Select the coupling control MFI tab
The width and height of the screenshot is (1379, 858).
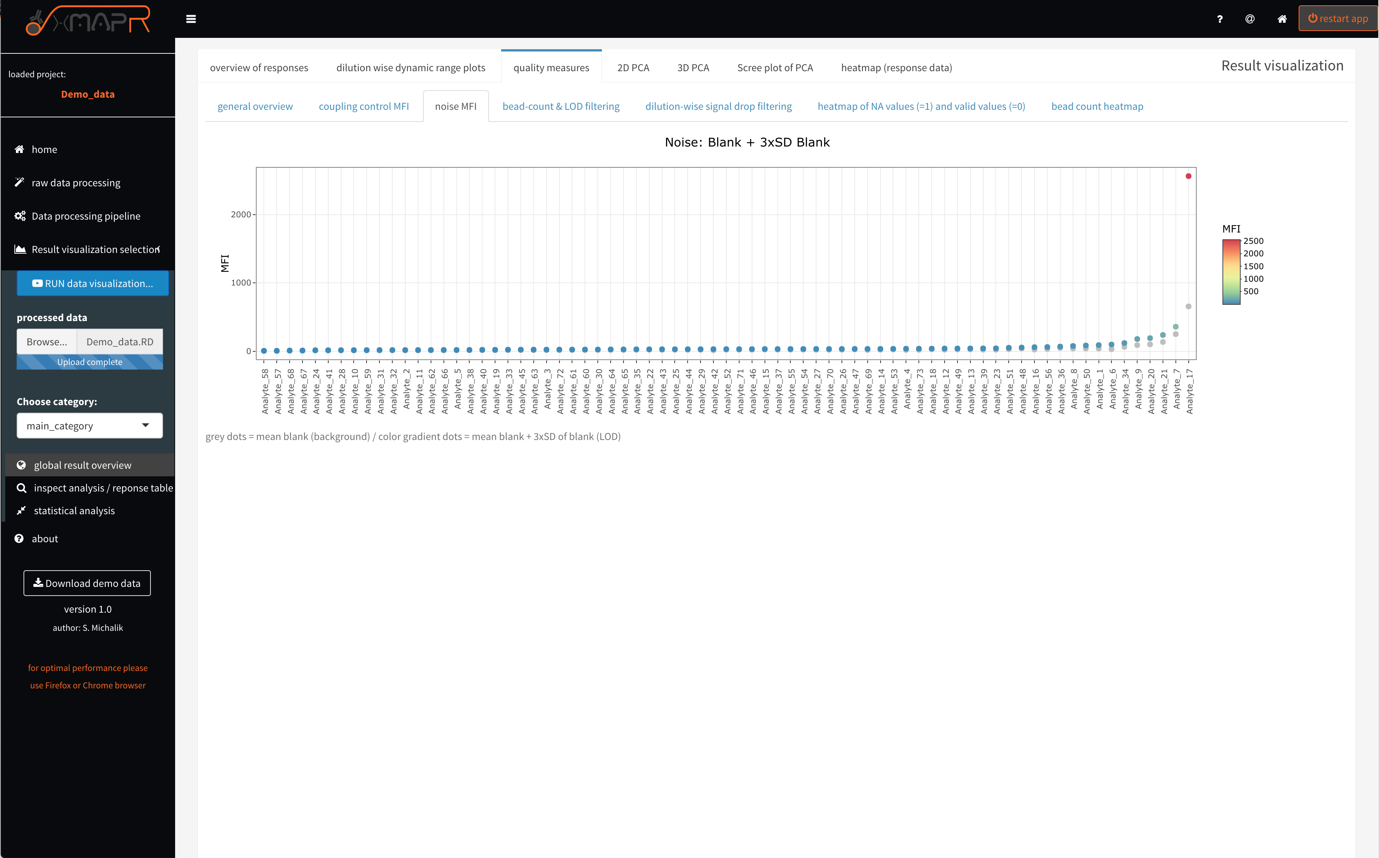click(364, 106)
